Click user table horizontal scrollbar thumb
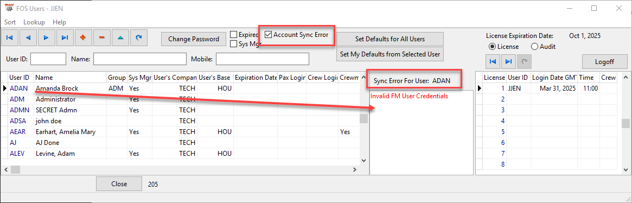Image resolution: width=632 pixels, height=203 pixels. pyautogui.click(x=15, y=170)
